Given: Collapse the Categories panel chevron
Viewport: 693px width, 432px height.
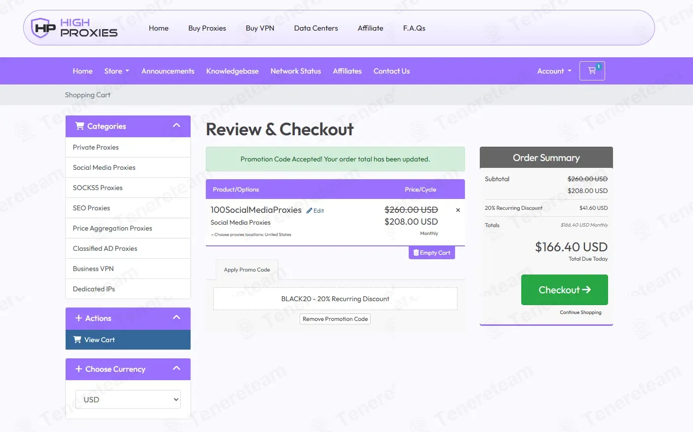Looking at the screenshot, I should (x=176, y=126).
